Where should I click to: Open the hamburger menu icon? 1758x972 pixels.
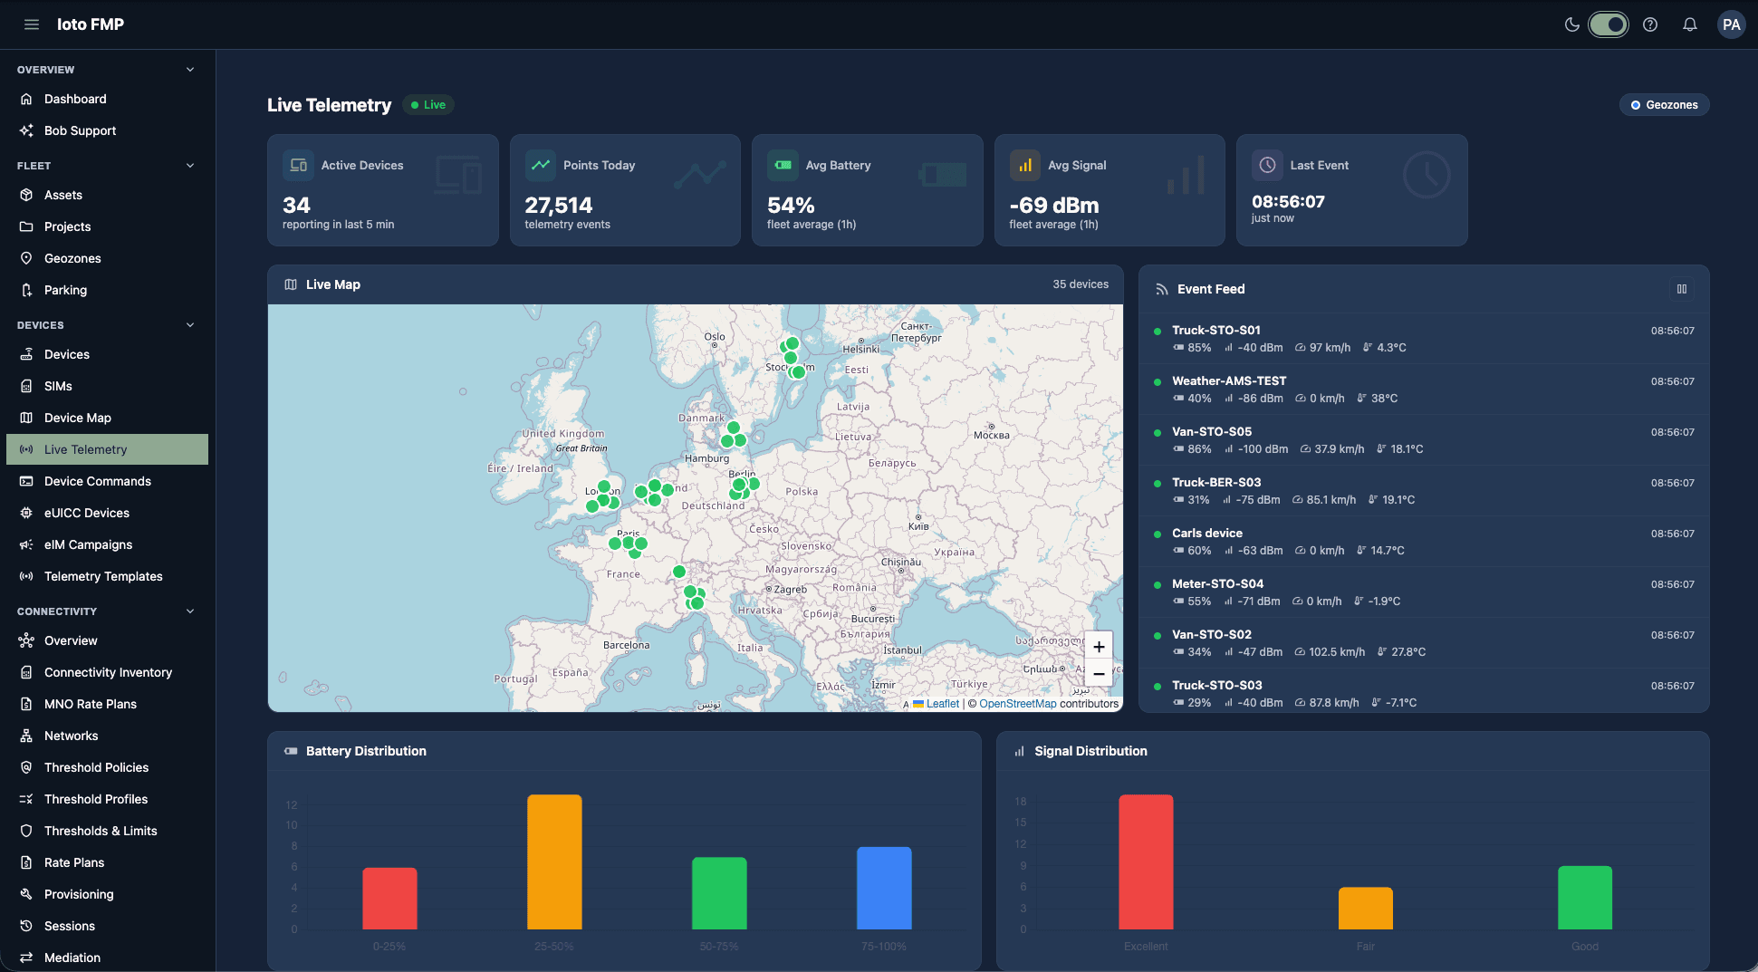(x=32, y=24)
